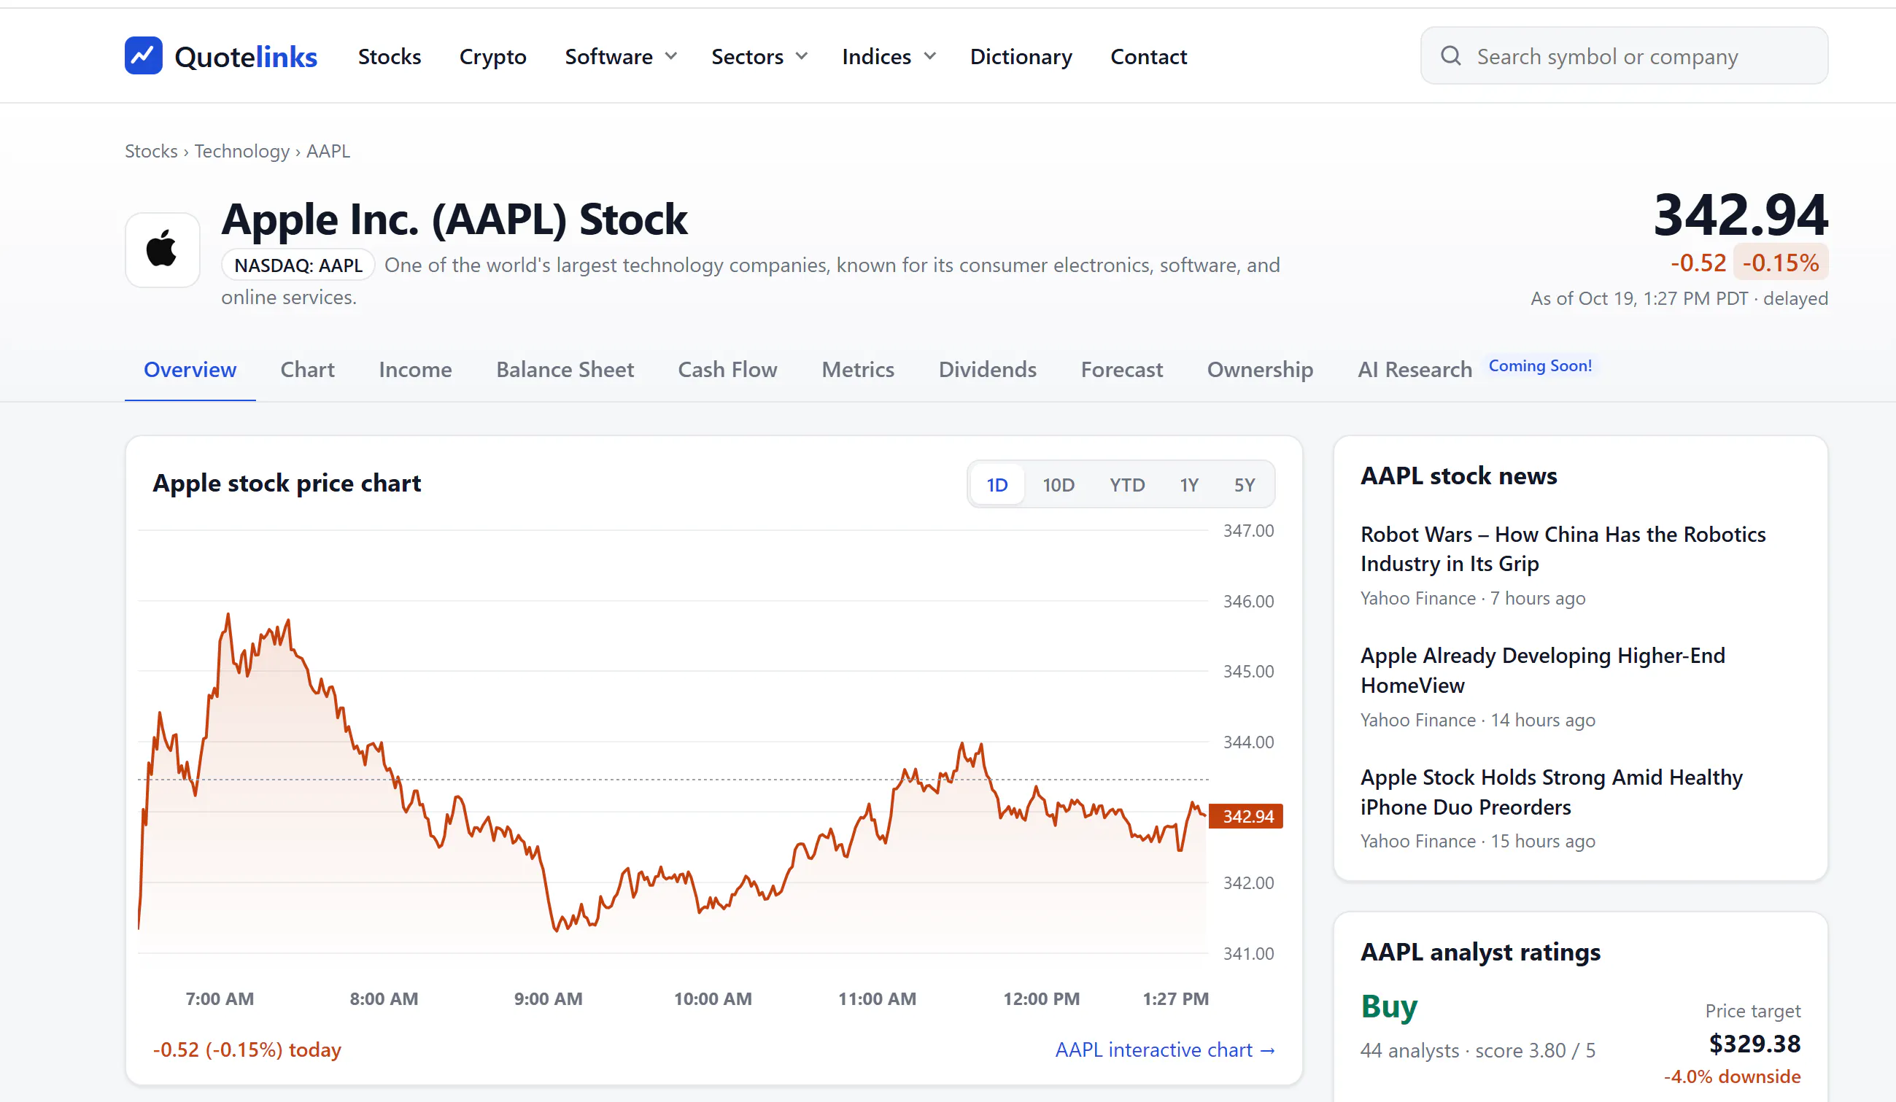Select the 5Y chart range
Image resolution: width=1896 pixels, height=1102 pixels.
tap(1245, 484)
